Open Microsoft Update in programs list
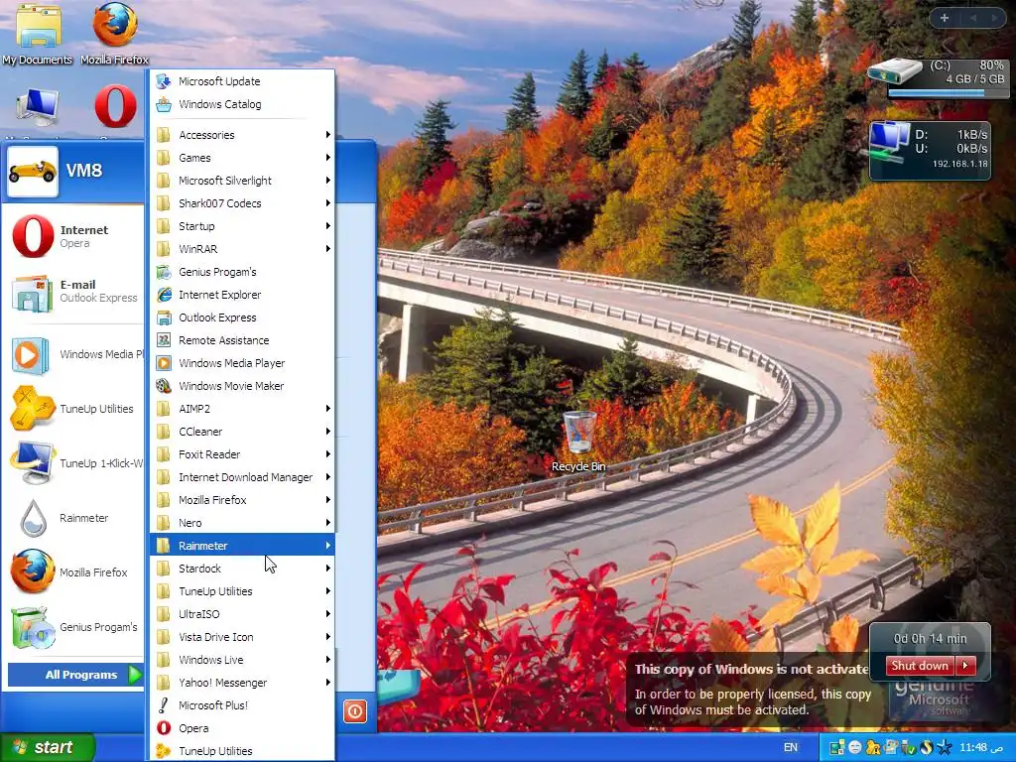 pos(242,81)
